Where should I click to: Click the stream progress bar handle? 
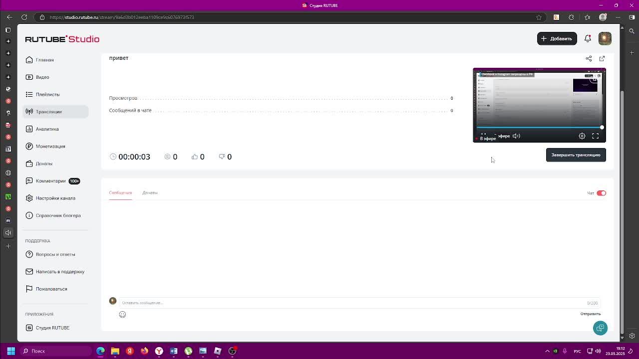(602, 128)
